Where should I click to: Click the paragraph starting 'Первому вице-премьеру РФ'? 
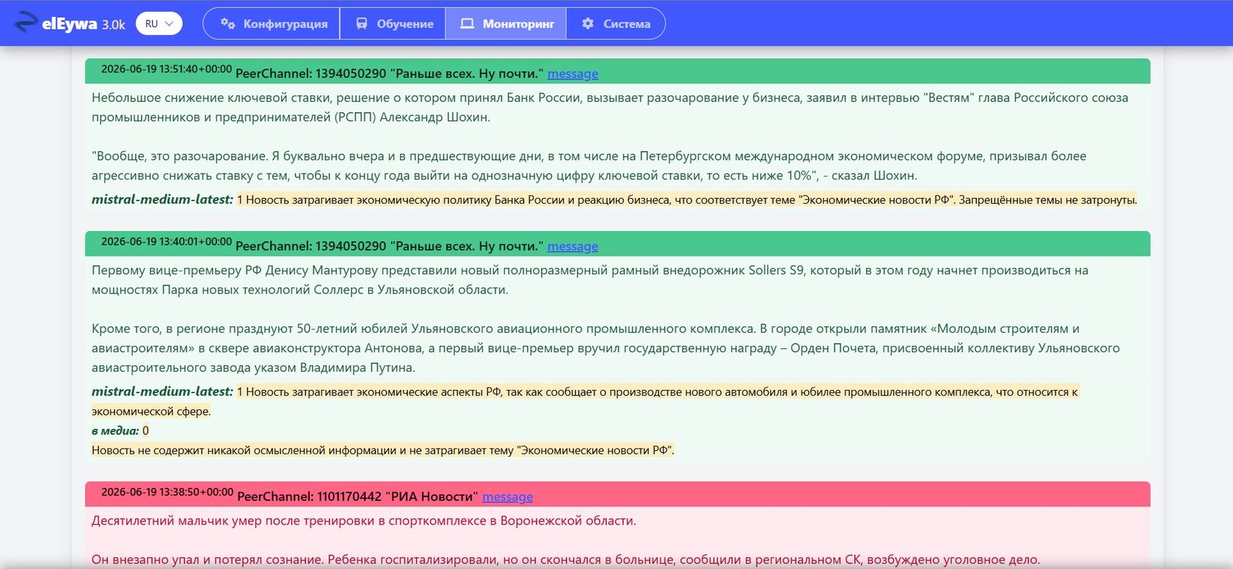590,280
